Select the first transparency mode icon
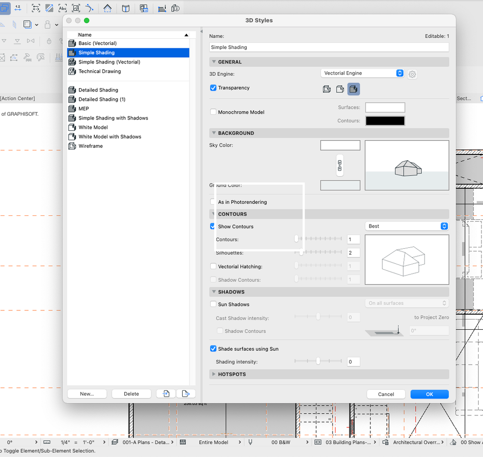 (x=327, y=89)
